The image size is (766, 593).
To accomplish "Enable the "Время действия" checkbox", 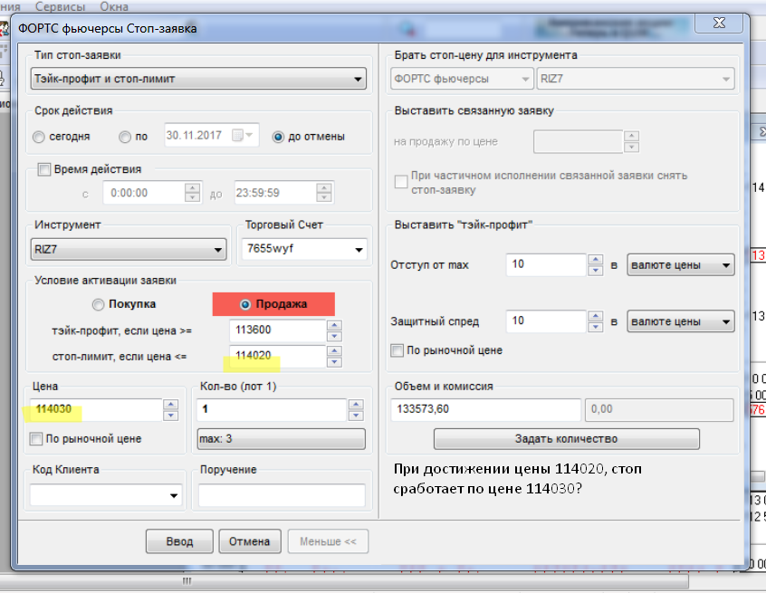I will [x=44, y=169].
